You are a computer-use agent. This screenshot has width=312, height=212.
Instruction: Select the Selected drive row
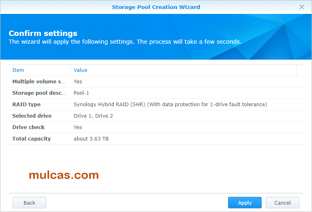click(32, 116)
